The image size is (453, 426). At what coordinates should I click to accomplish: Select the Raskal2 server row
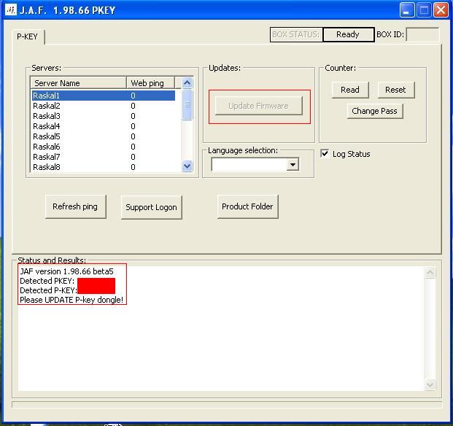104,106
